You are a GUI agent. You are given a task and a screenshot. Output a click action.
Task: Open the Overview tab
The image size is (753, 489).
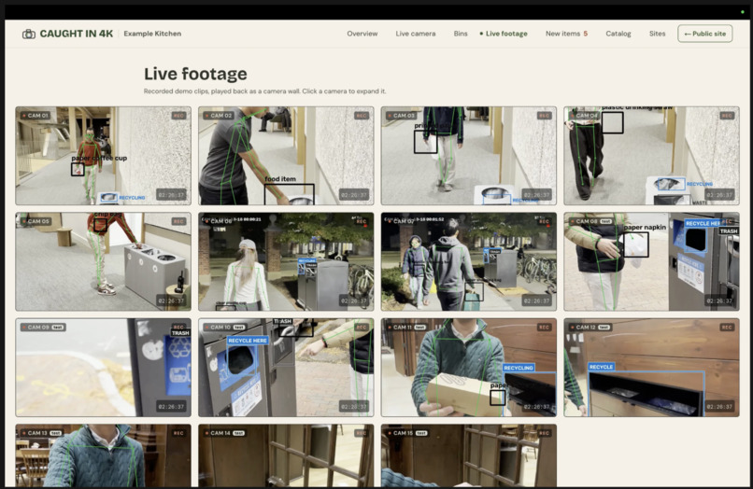coord(362,34)
